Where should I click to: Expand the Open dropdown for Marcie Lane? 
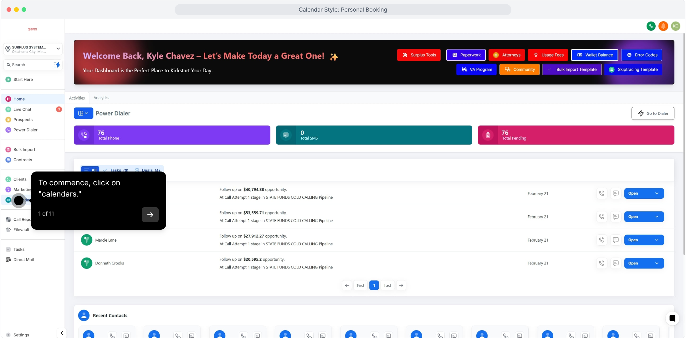(657, 240)
